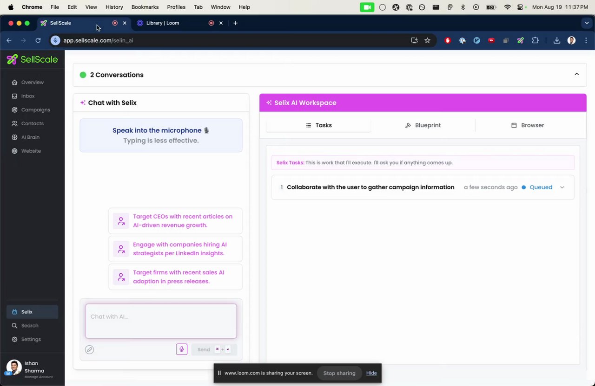Click the Speak into the microphone banner
This screenshot has height=386, width=595.
pos(161,135)
